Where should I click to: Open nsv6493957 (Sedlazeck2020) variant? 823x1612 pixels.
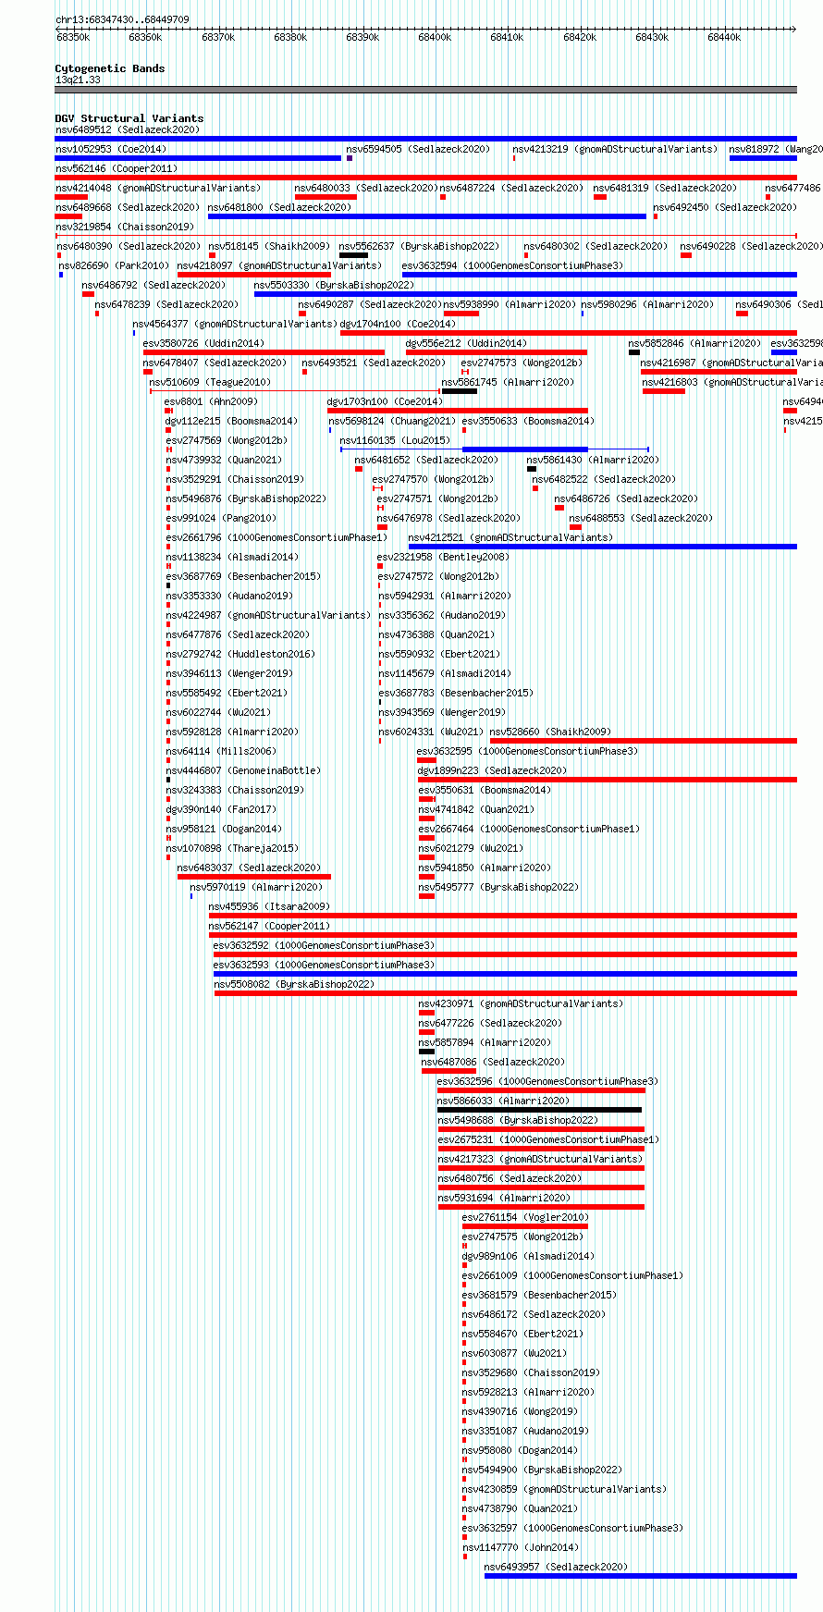[x=556, y=1567]
